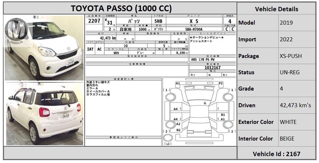Click the lot number "2207" on the auction sheet
Screen dimensions: 319x163
[x=94, y=21]
